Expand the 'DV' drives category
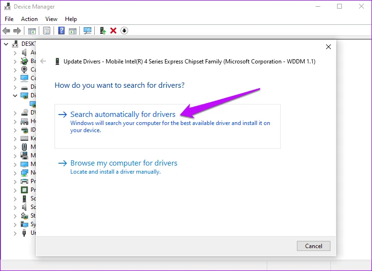372x271 pixels. [x=15, y=113]
